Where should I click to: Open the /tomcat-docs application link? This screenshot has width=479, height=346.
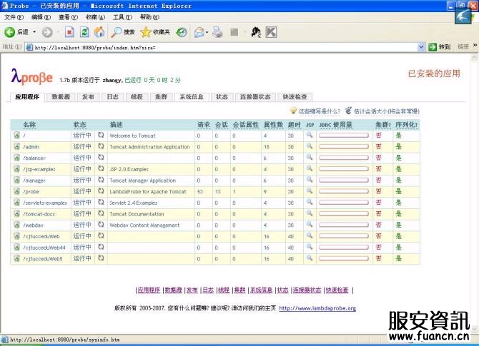[39, 214]
